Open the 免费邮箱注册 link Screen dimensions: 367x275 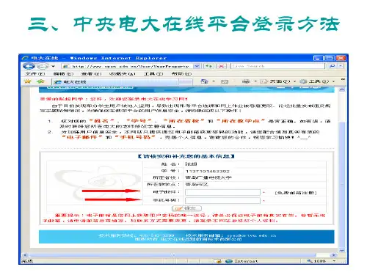click(x=296, y=193)
